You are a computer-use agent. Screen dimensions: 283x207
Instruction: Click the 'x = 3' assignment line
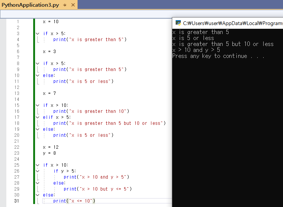click(50, 52)
